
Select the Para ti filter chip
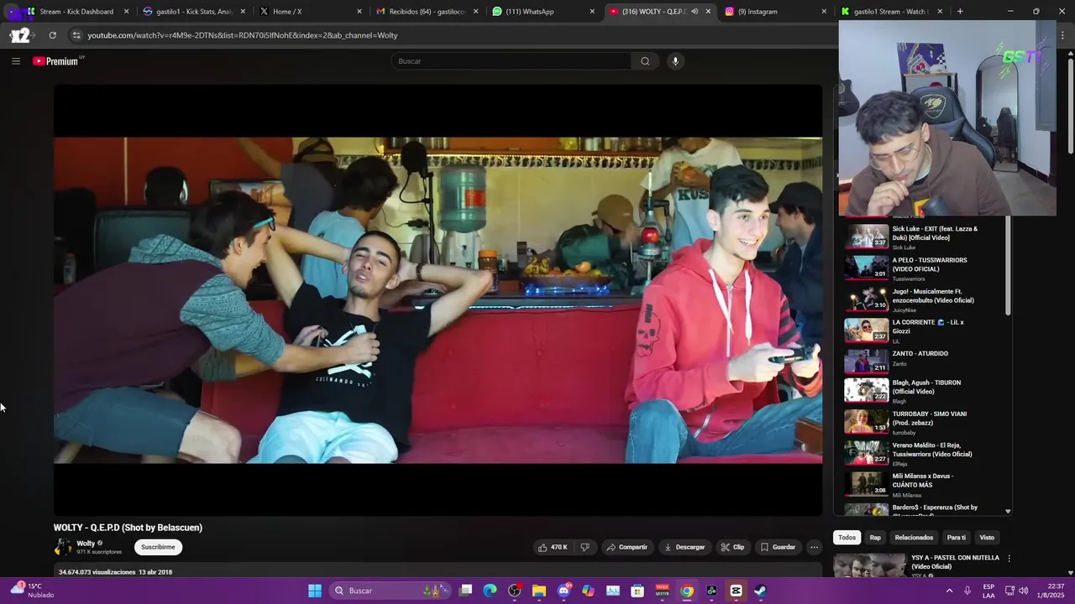(956, 538)
